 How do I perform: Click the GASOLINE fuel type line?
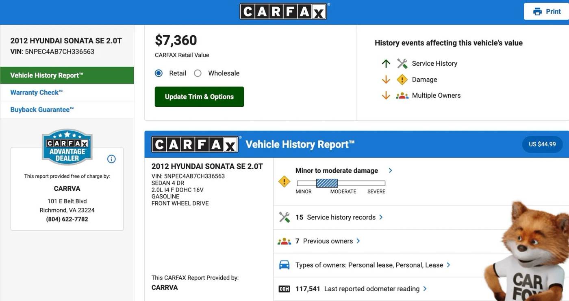tap(165, 196)
